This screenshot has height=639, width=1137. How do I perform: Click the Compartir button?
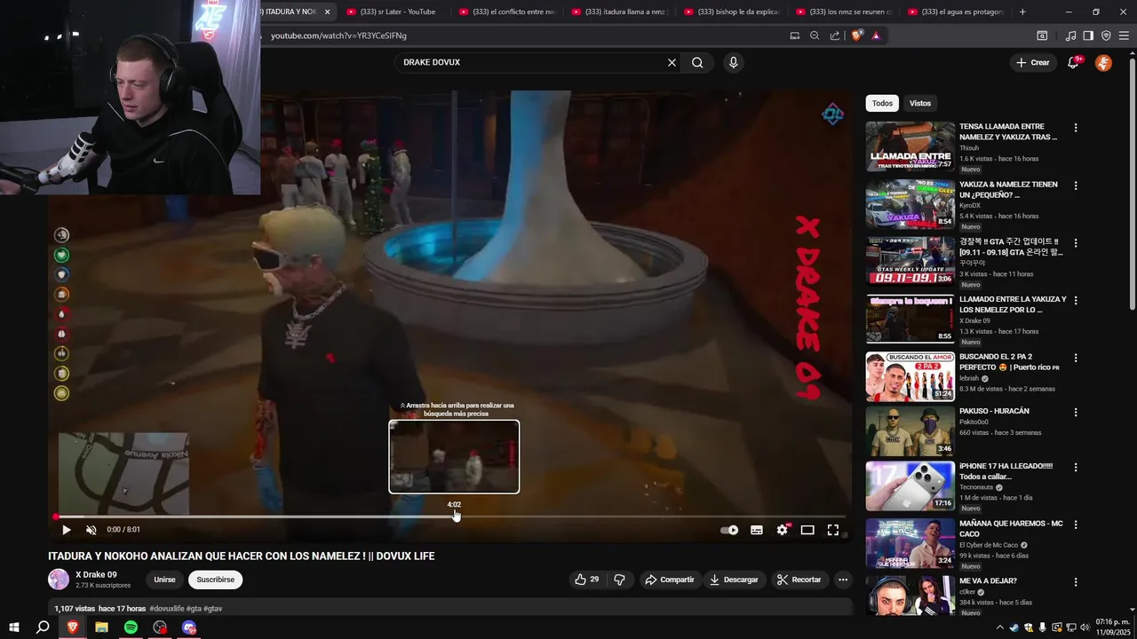670,580
